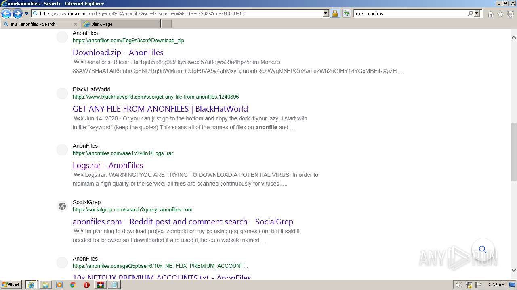The width and height of the screenshot is (517, 290).
Task: Click the 2:33 AM system clock
Action: [496, 285]
